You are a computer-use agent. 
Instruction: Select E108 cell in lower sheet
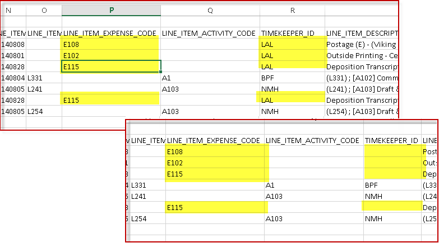[215, 151]
